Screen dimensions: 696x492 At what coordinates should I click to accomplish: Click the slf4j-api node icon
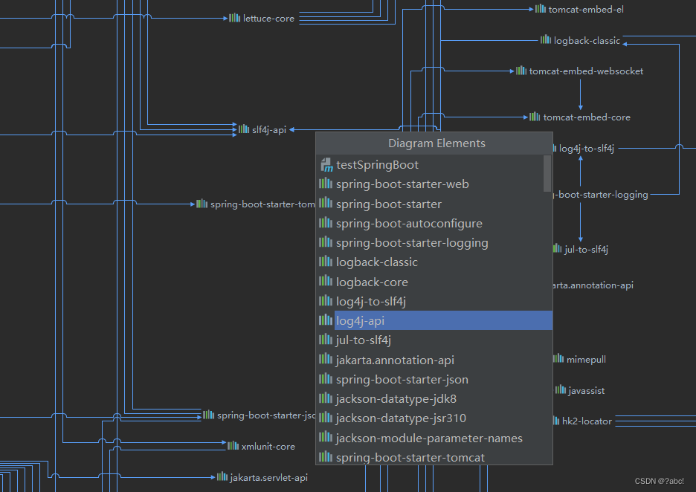[x=244, y=129]
